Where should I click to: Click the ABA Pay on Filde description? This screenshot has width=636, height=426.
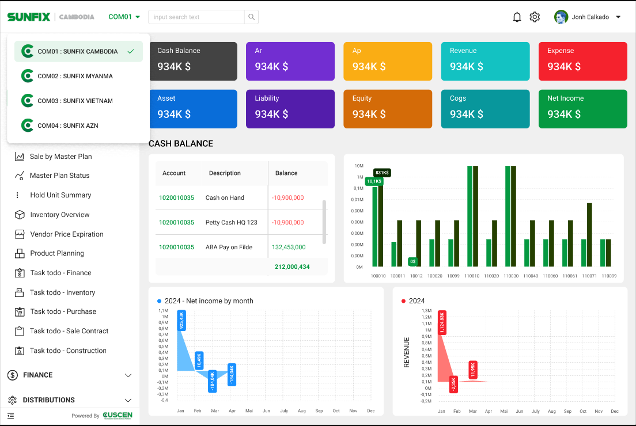point(229,247)
